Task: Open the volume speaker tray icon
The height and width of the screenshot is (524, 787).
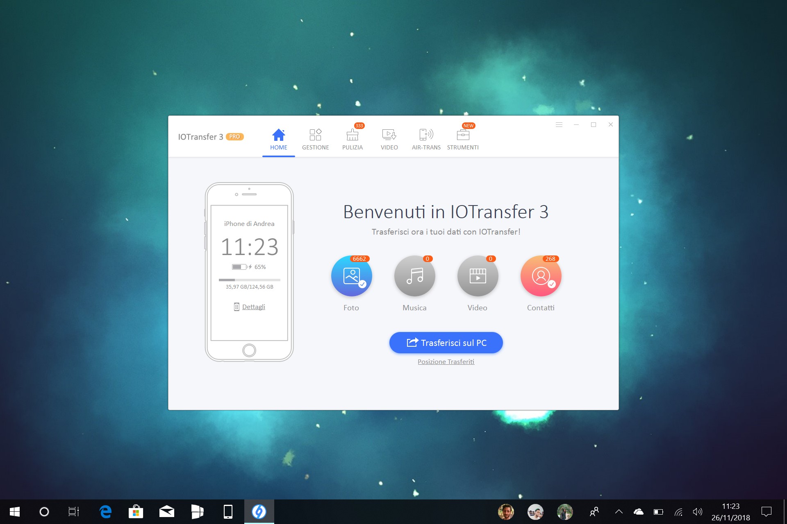Action: pyautogui.click(x=697, y=512)
